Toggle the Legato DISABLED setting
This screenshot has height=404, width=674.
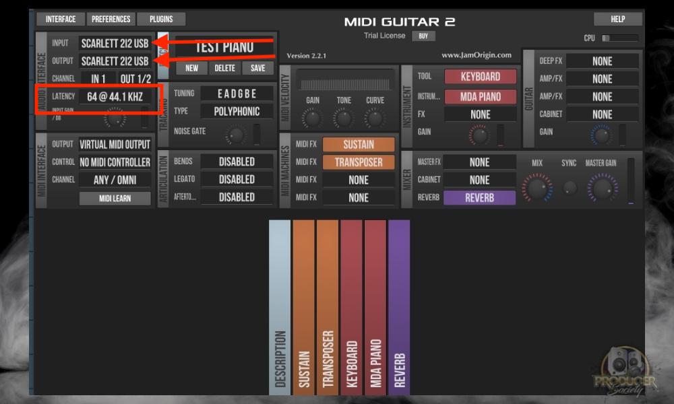pyautogui.click(x=237, y=180)
